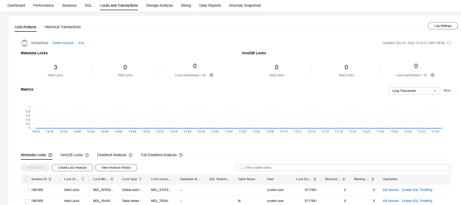This screenshot has height=205, width=461.
Task: Click help icon next to Metadata Locks tab
Action: point(50,155)
